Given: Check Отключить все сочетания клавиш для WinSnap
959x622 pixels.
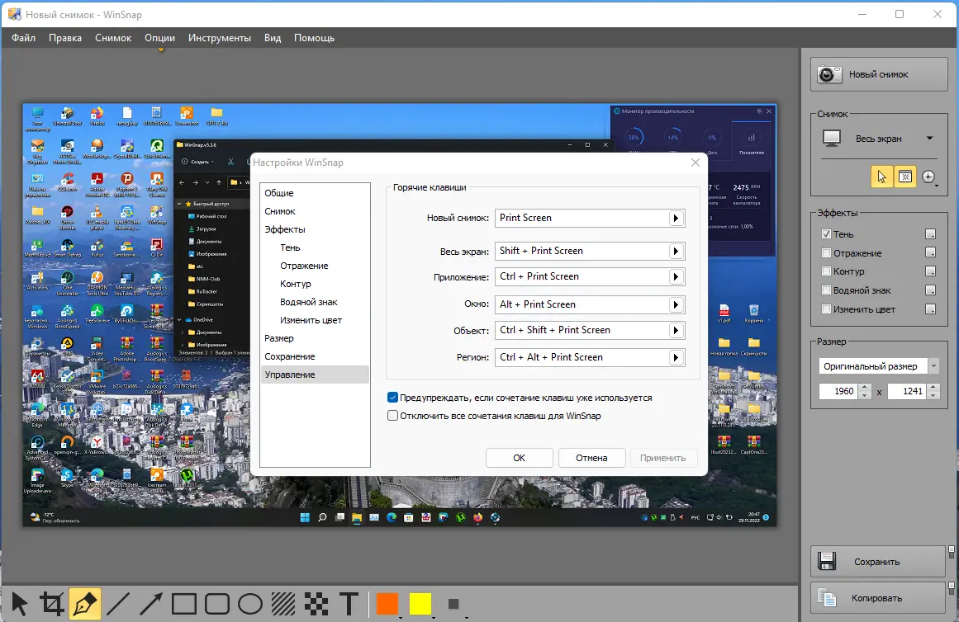Looking at the screenshot, I should tap(392, 416).
